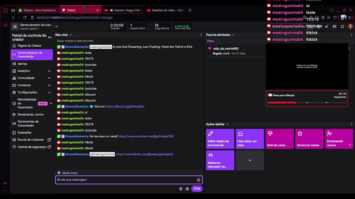Click Filtro in the activity feed
Viewport: 355px width, 199px height.
[x=211, y=41]
